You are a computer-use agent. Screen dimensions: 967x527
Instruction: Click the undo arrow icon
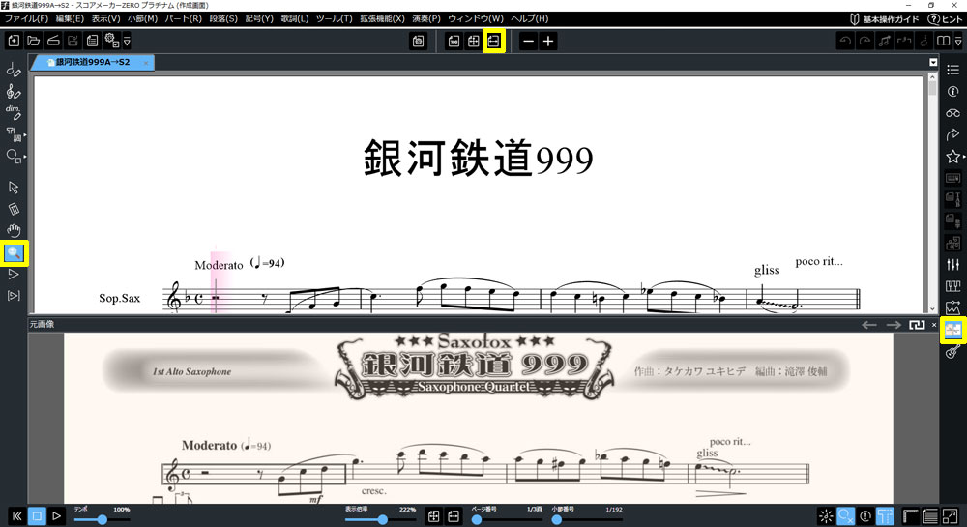click(845, 42)
